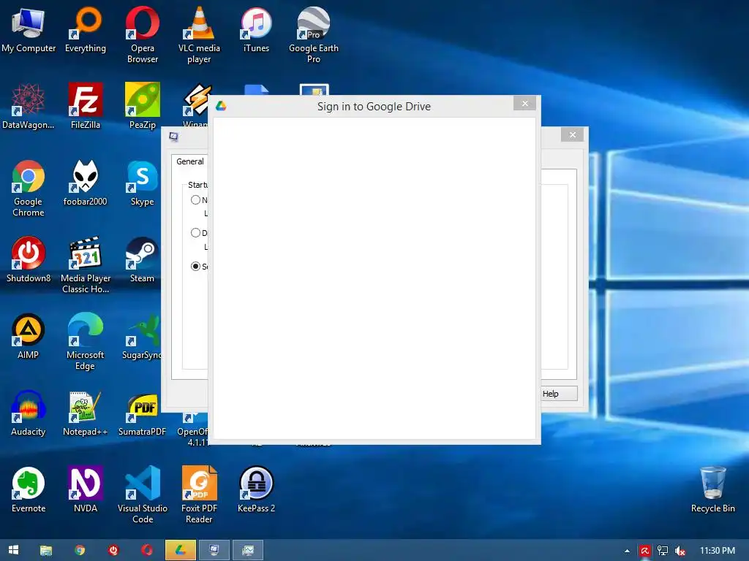Close the background settings window

pos(573,135)
